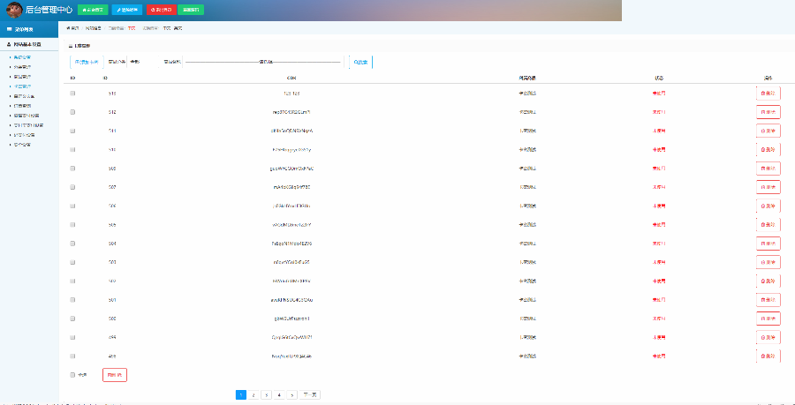The height and width of the screenshot is (405, 795).
Task: Tick the checkbox for row ID 504
Action: coord(72,244)
